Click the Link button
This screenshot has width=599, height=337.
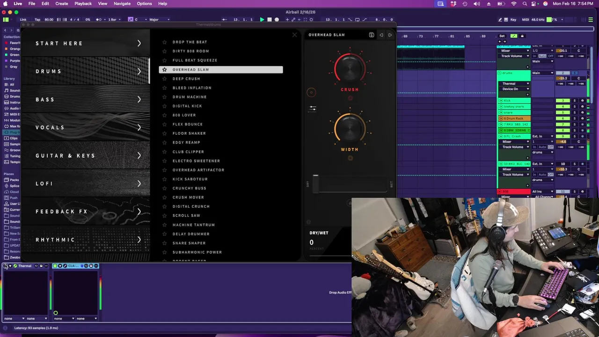[23, 20]
